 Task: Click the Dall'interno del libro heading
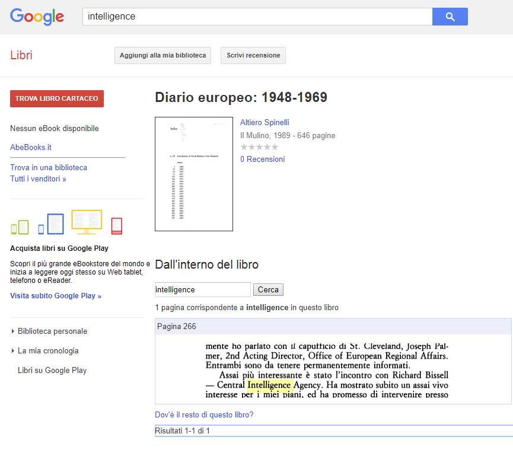[x=207, y=264]
